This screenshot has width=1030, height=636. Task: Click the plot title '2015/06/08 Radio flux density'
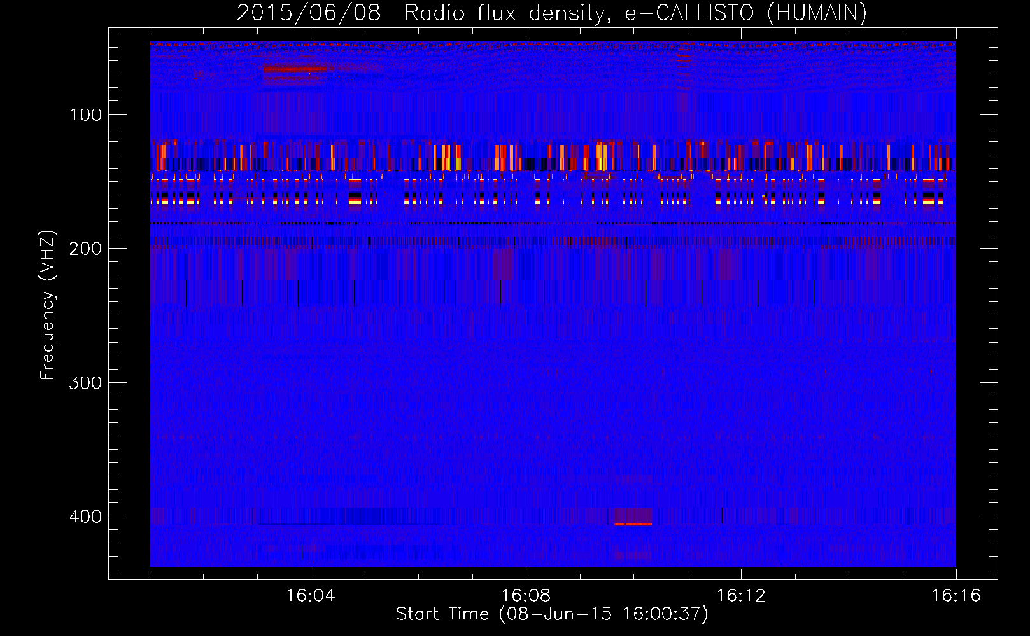click(420, 13)
